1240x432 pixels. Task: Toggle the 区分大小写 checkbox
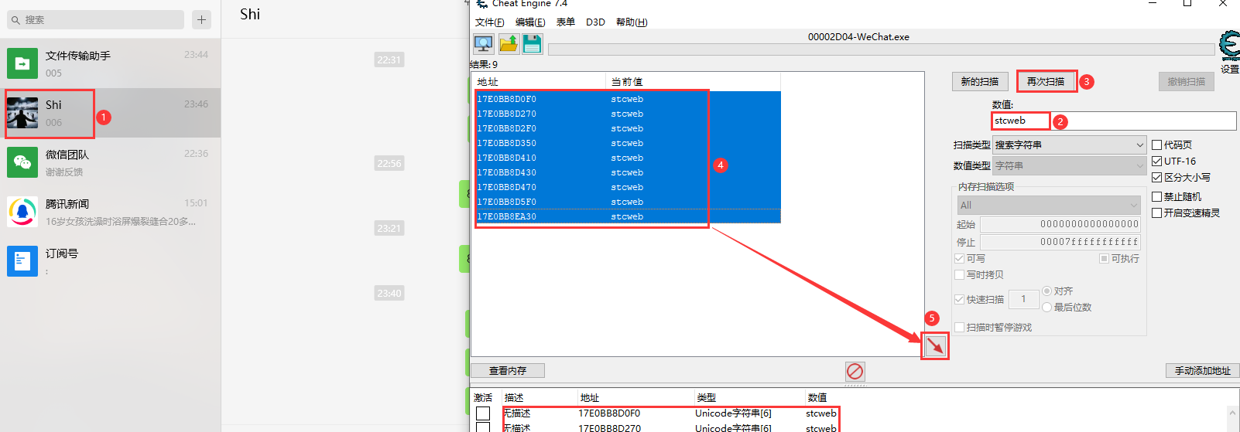1157,177
